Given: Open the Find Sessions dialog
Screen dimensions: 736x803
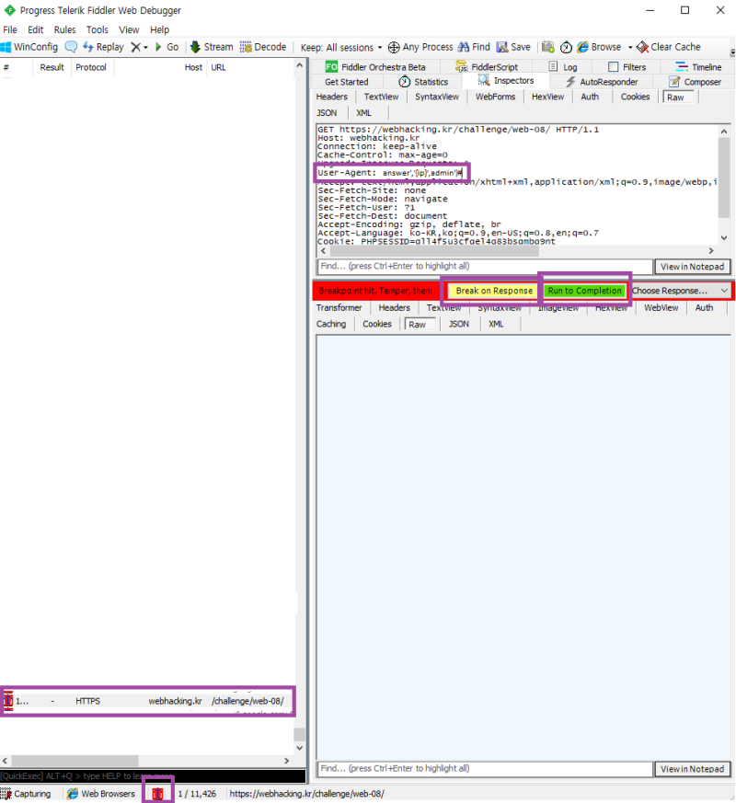Looking at the screenshot, I should point(473,47).
